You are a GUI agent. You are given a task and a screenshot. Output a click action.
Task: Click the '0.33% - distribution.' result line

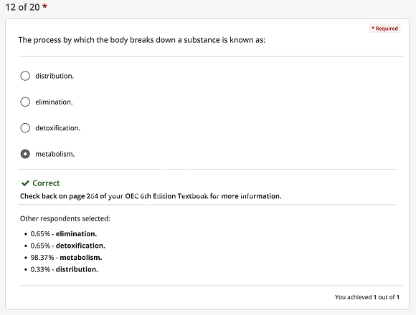click(x=65, y=269)
